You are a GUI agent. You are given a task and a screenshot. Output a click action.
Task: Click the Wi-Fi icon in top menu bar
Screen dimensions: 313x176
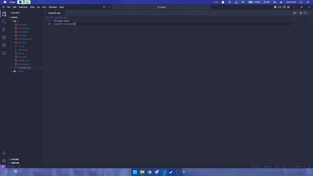pyautogui.click(x=243, y=2)
